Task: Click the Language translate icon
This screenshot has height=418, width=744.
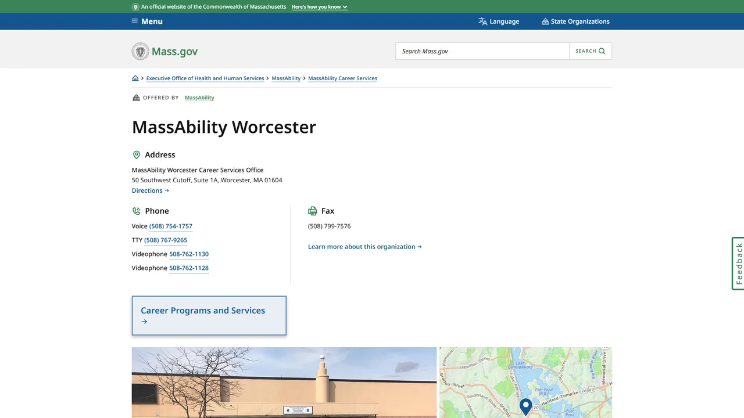Action: (482, 21)
